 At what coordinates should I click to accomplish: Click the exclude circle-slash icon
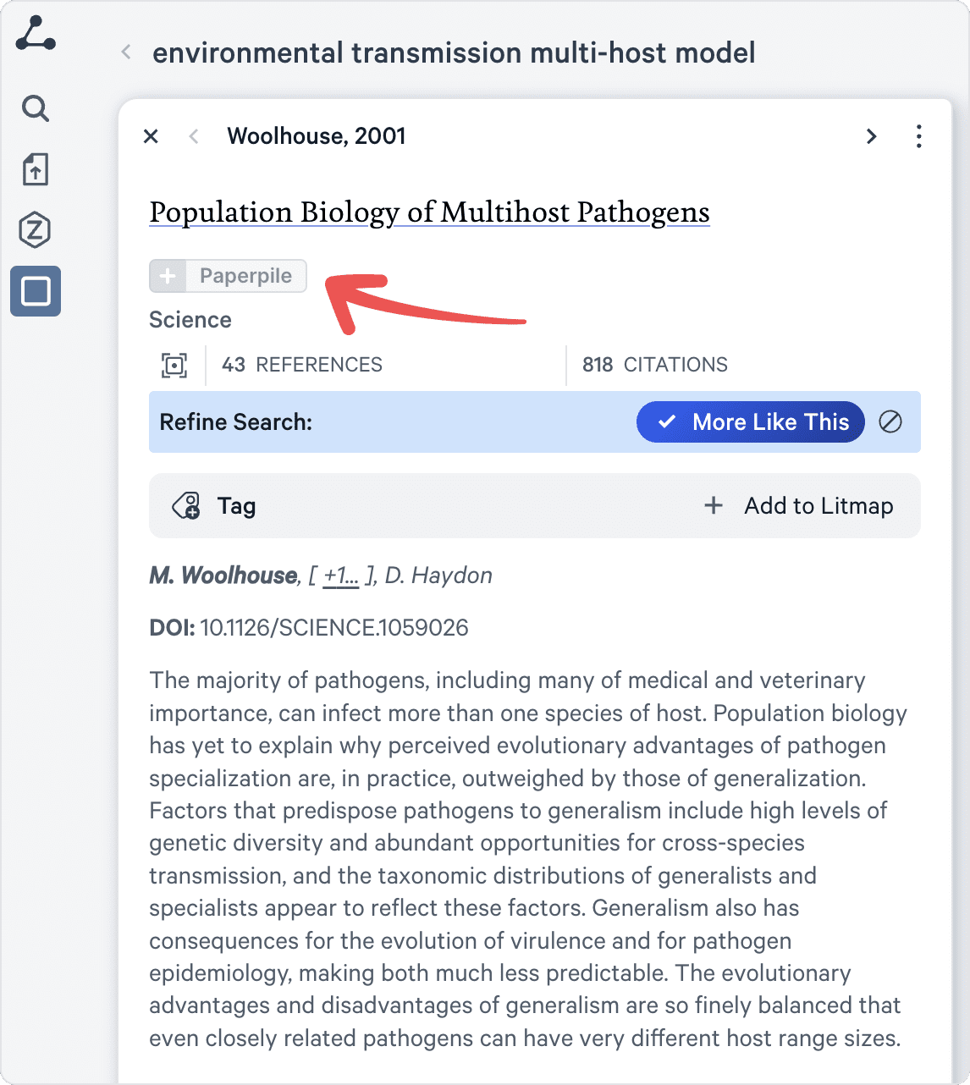890,421
